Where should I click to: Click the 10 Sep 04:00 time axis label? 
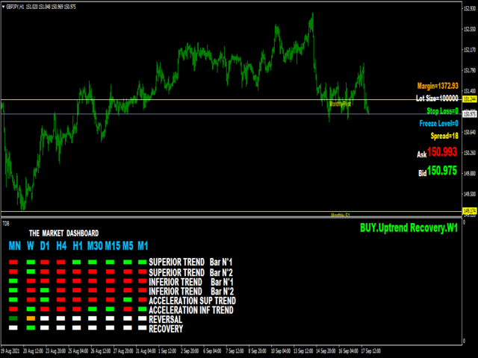(281, 351)
